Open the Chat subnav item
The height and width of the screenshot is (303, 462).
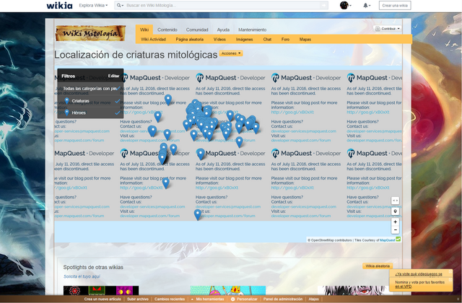tap(267, 40)
